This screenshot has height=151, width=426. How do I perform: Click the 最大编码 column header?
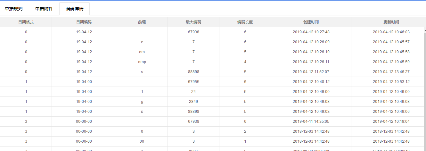[x=193, y=22]
